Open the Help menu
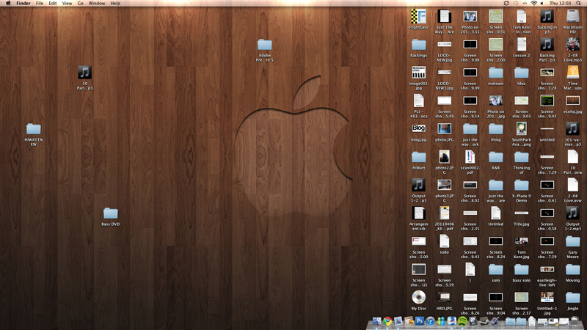Viewport: 587px width, 330px height. pos(115,4)
